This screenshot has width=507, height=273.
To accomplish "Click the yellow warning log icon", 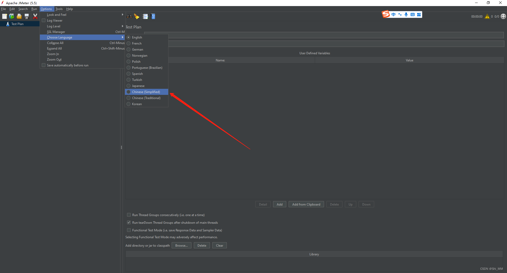I will pyautogui.click(x=487, y=16).
